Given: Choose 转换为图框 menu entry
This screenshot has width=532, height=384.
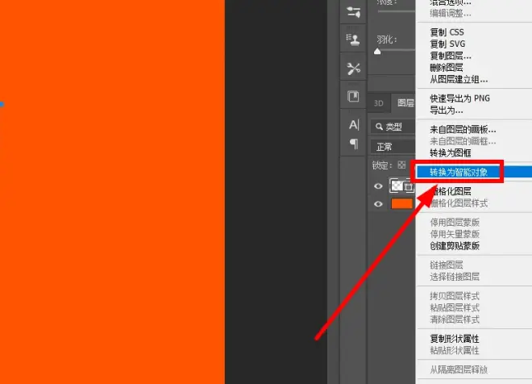Looking at the screenshot, I should tap(451, 152).
